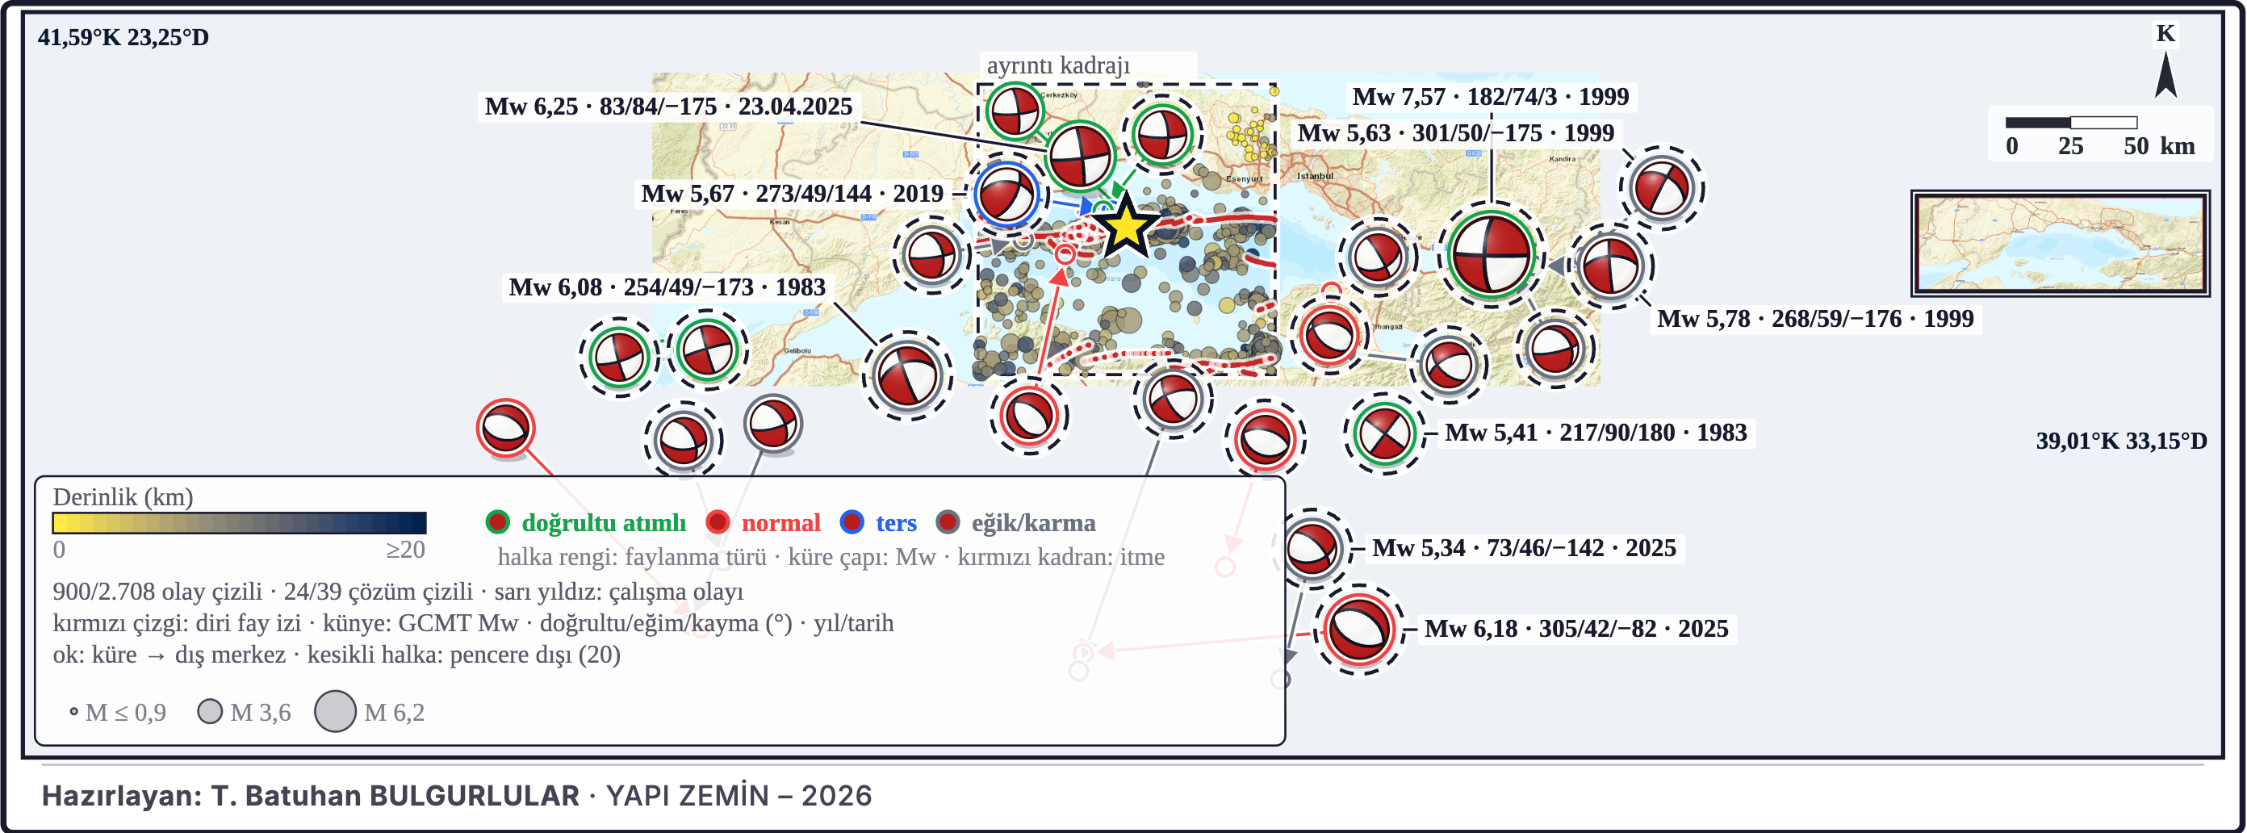This screenshot has height=833, width=2247.
Task: Click label 'Mw 5,34 · 73/46/−142 · 2025'
Action: (1524, 549)
